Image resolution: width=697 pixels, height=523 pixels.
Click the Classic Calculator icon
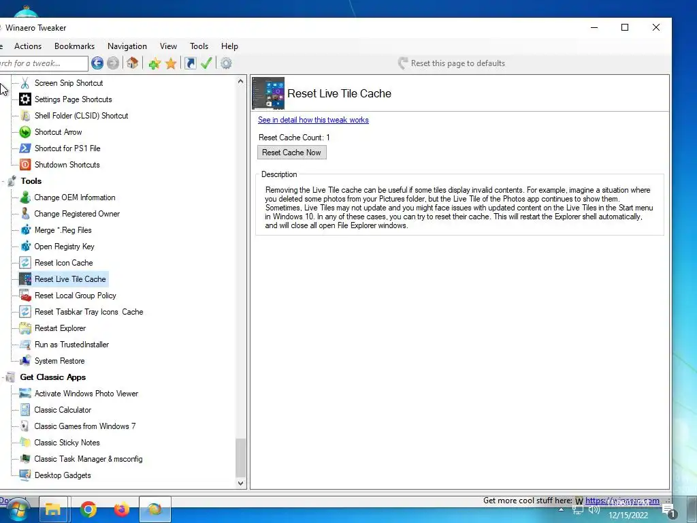[x=25, y=410]
